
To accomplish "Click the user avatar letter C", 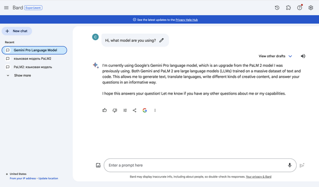I will tap(95, 37).
